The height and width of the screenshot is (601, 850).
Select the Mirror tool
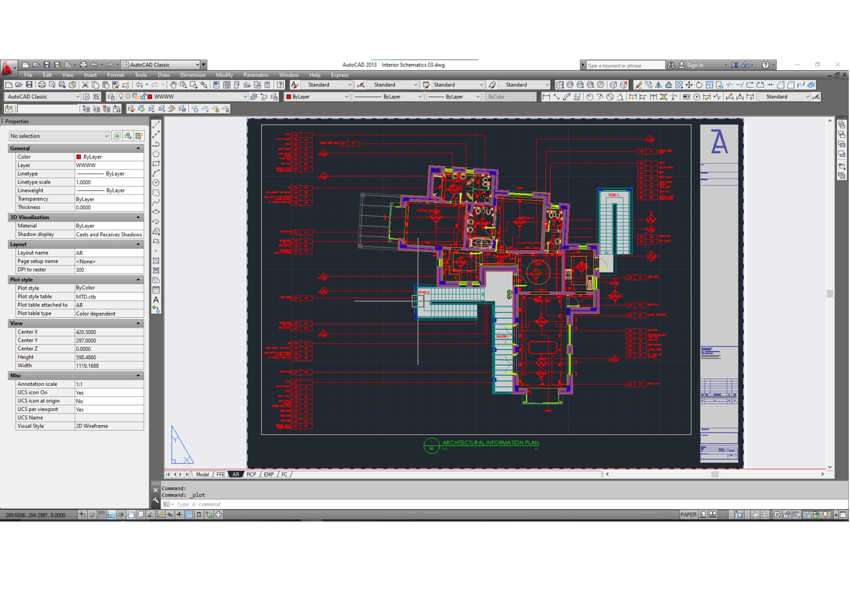pyautogui.click(x=658, y=84)
